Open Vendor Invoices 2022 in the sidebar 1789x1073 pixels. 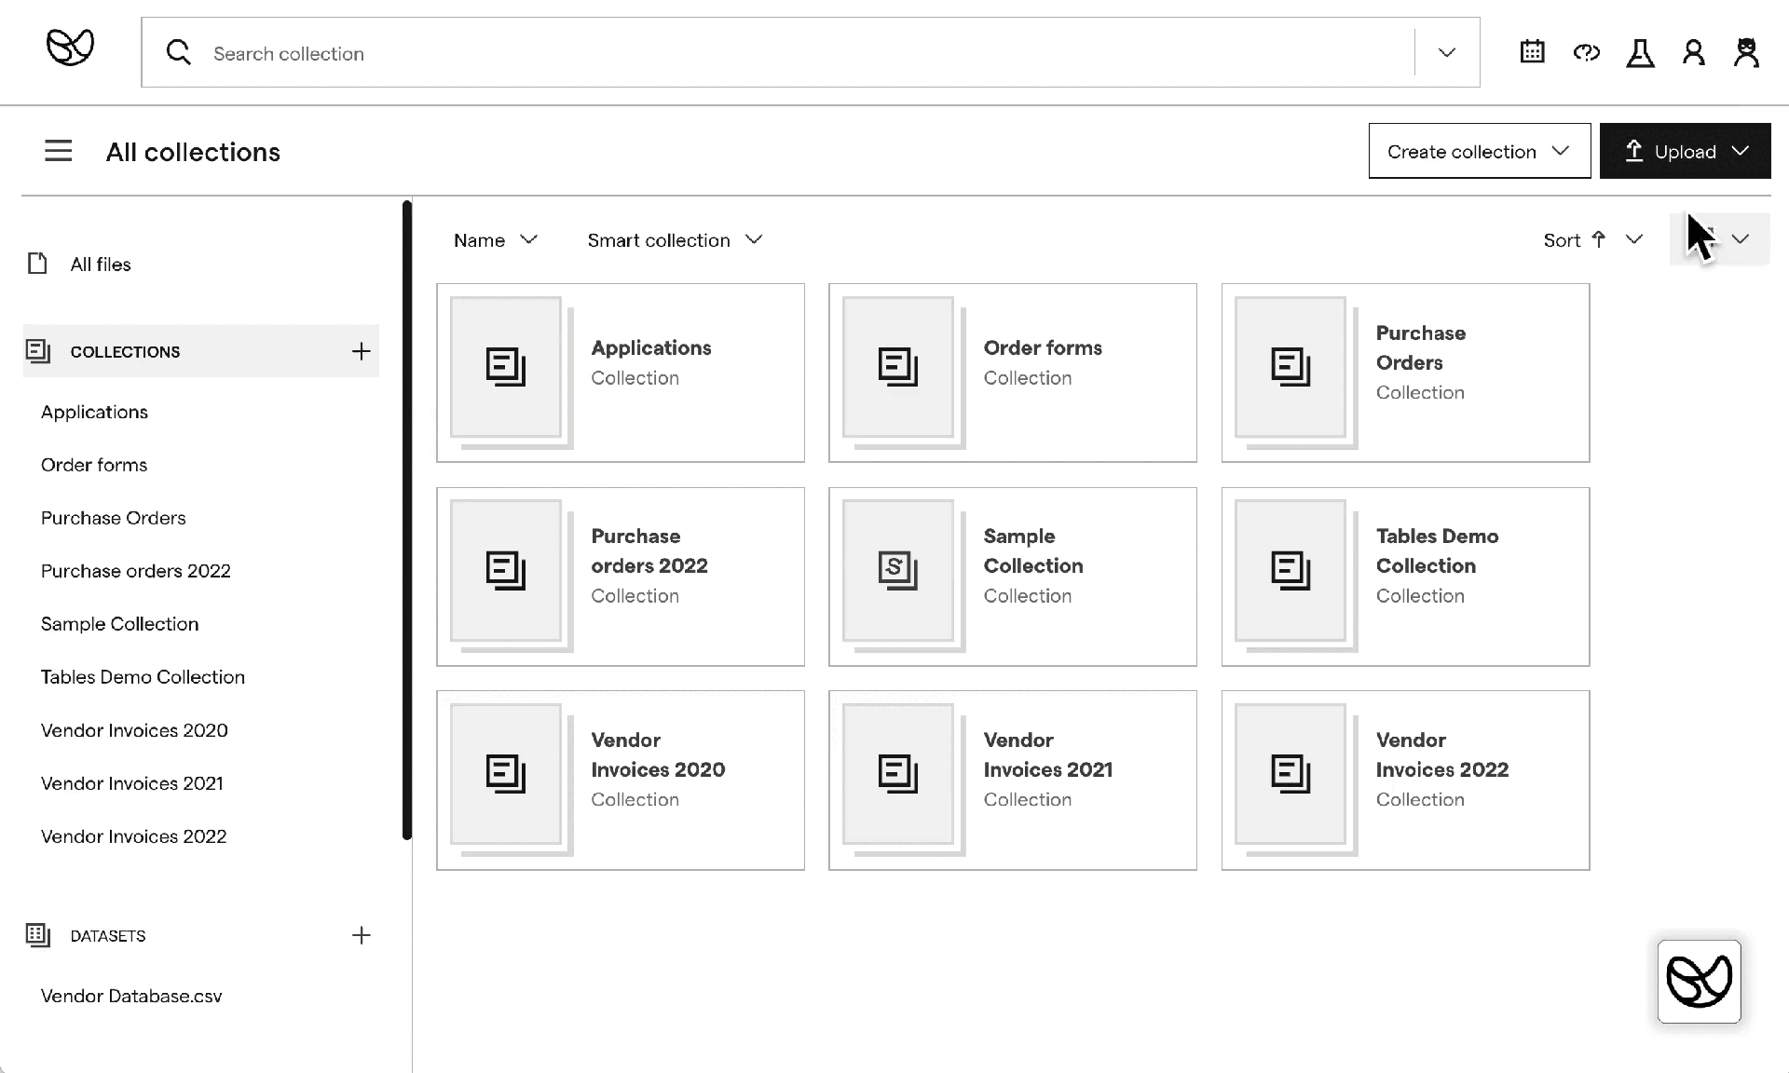[133, 836]
